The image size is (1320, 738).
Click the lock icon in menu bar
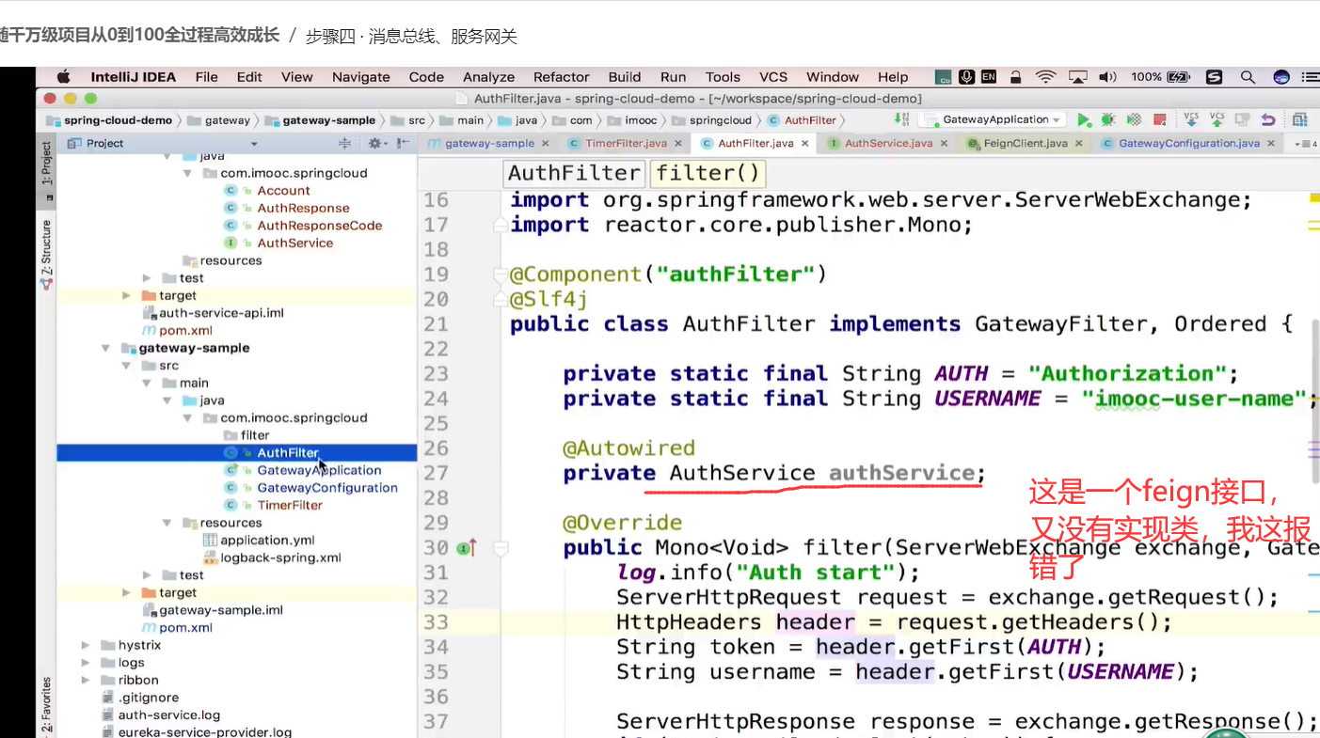tap(1016, 77)
